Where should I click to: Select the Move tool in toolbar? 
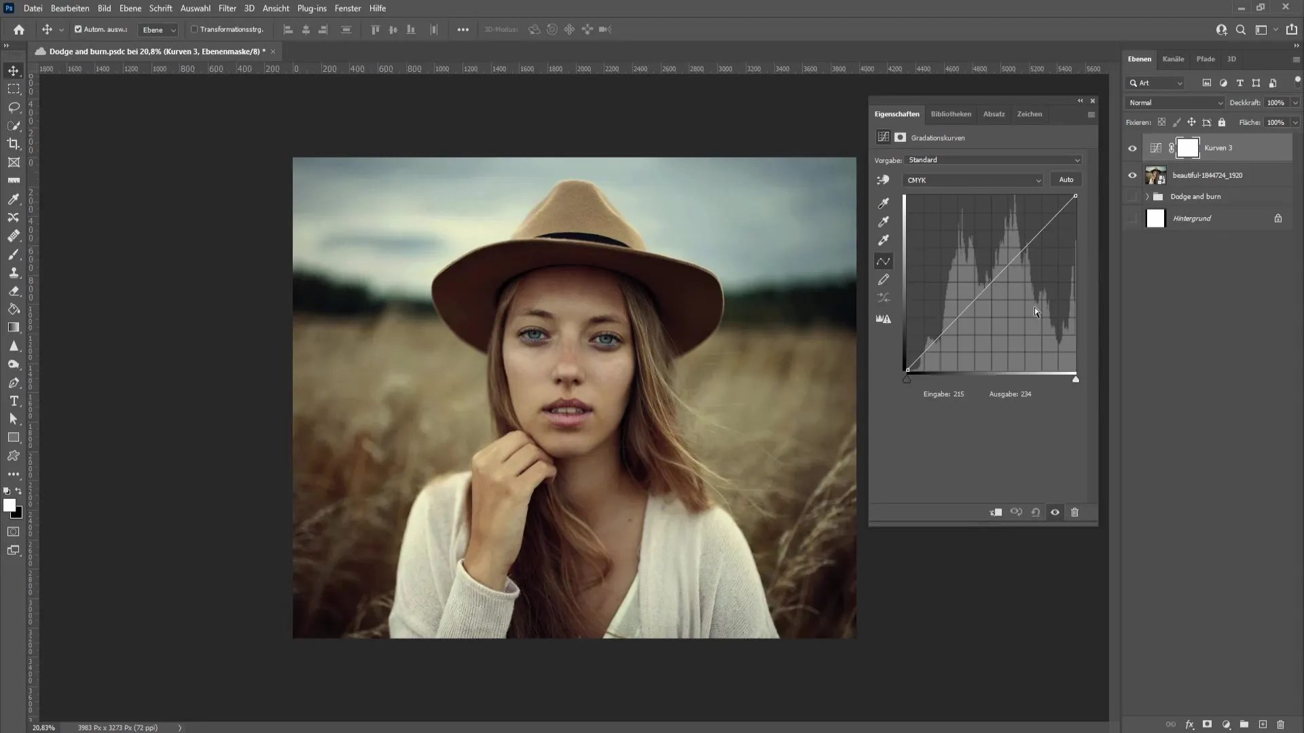point(14,70)
